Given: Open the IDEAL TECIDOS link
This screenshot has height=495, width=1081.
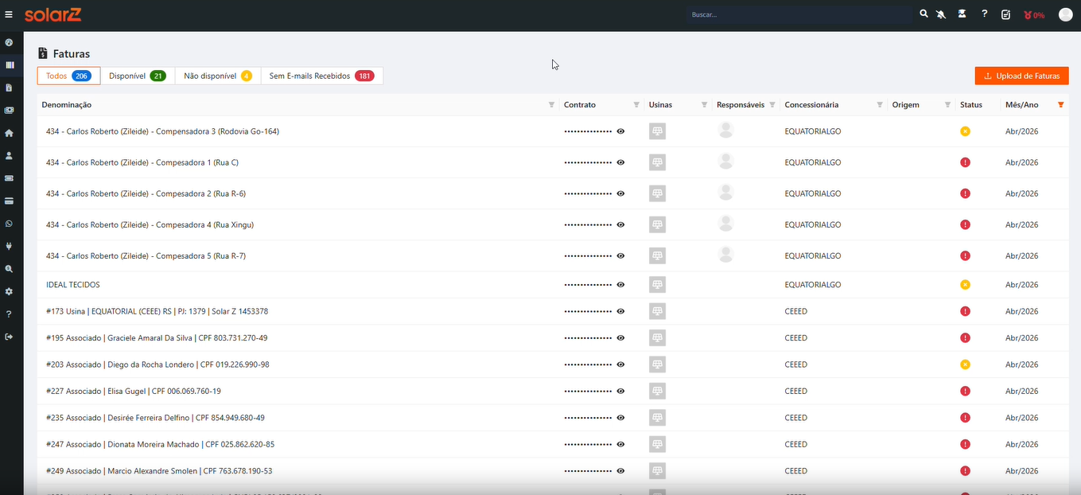Looking at the screenshot, I should coord(73,284).
